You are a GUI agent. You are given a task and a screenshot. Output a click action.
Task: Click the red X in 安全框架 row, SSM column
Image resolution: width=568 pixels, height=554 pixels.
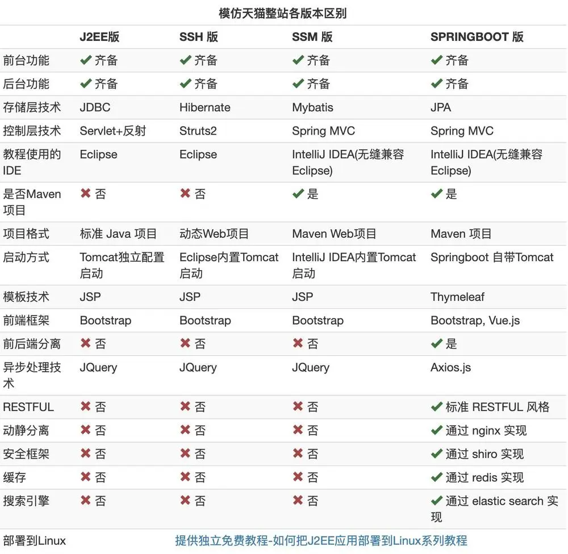click(298, 454)
